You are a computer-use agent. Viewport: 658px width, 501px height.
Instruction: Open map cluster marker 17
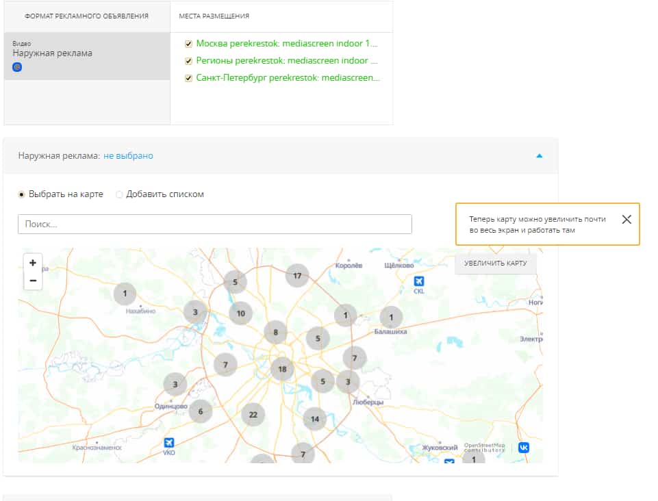pyautogui.click(x=297, y=276)
